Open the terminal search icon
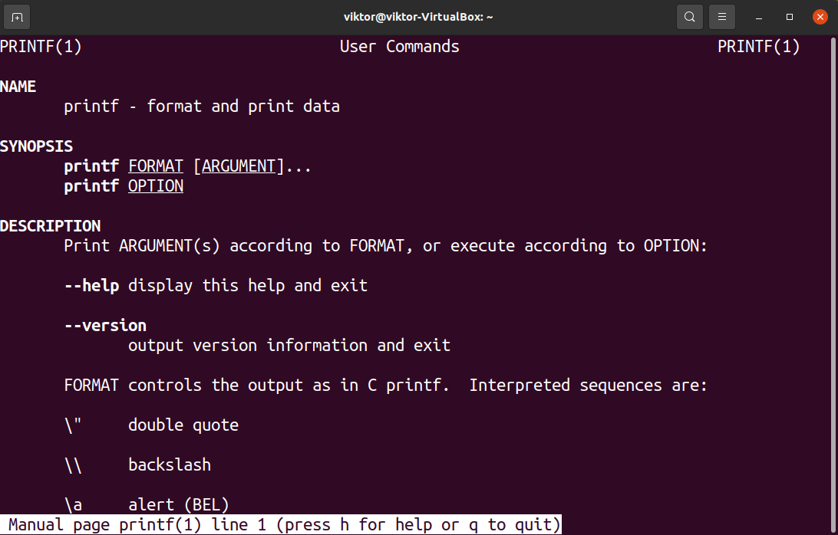This screenshot has width=838, height=535. click(x=688, y=16)
